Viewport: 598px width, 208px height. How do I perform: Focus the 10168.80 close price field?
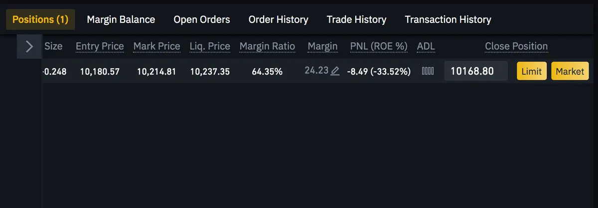476,71
